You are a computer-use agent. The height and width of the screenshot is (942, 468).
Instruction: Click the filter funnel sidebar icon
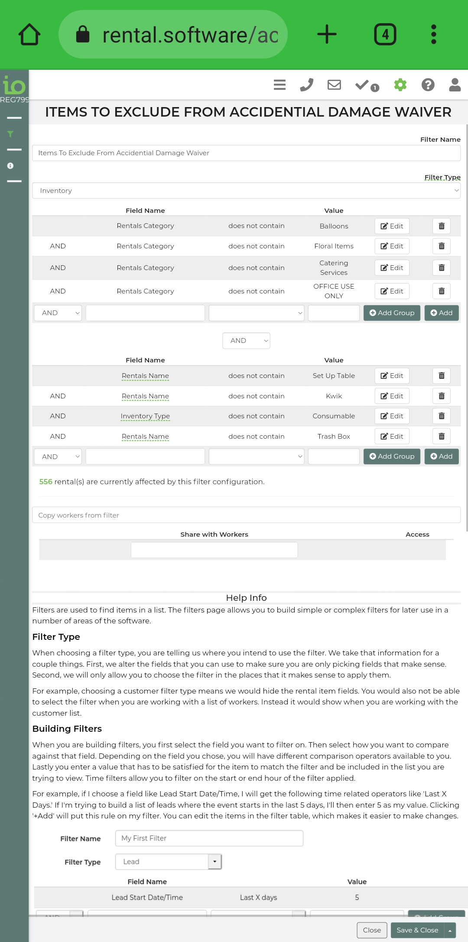[x=10, y=134]
